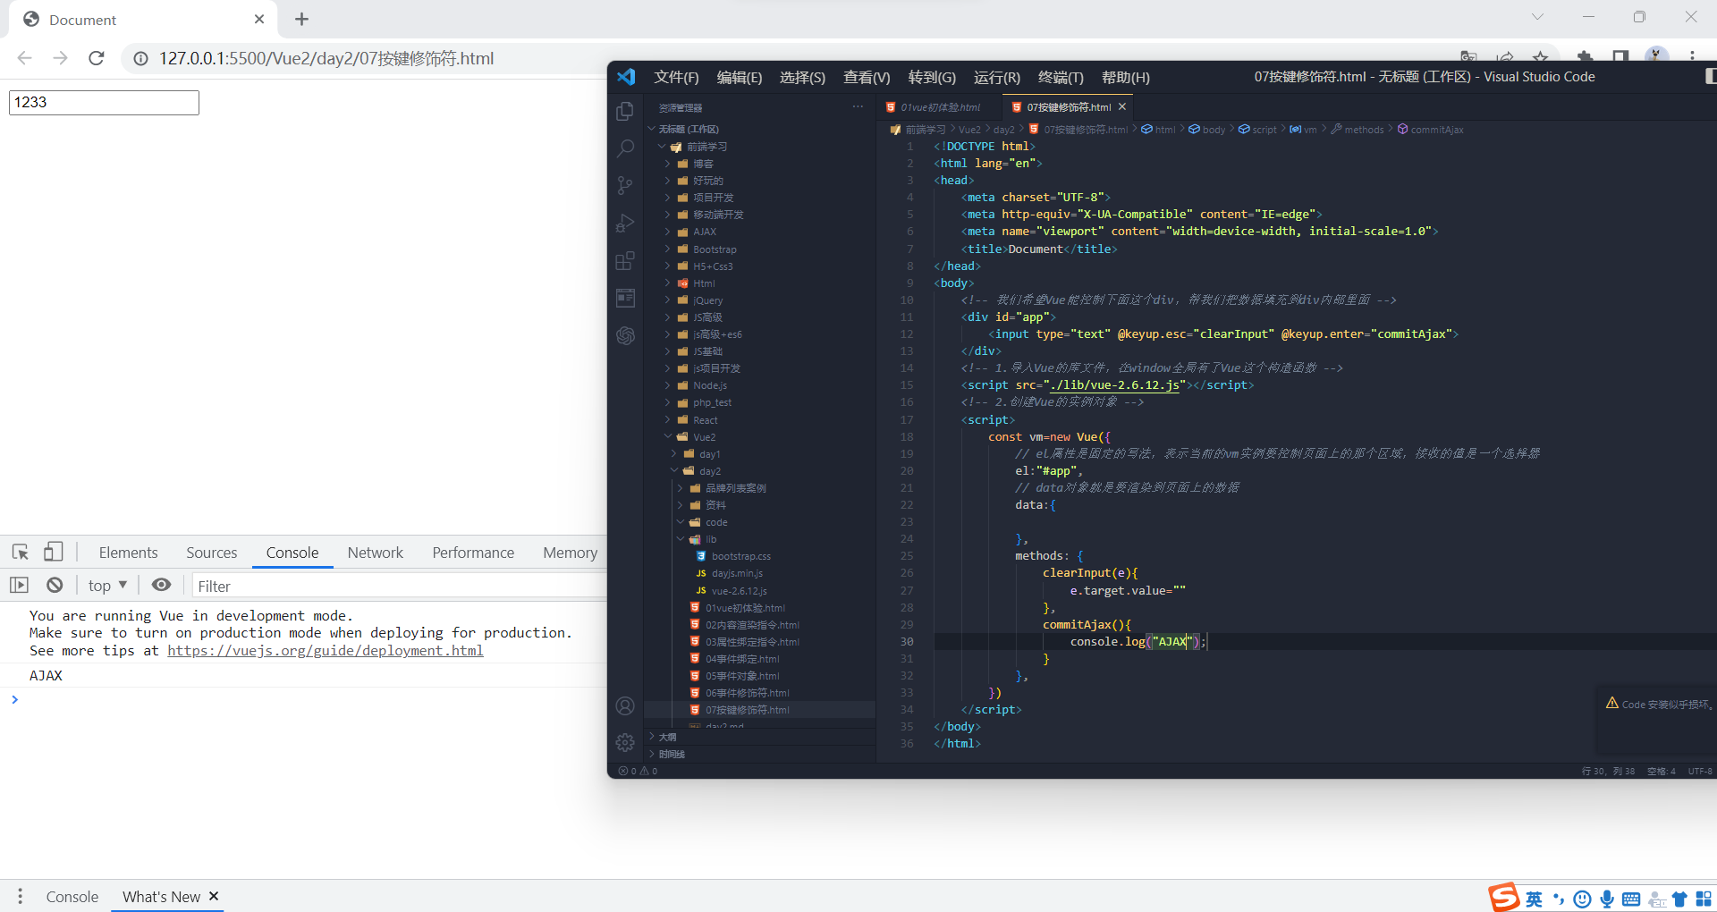Open VS Code Run and Debug icon

pyautogui.click(x=625, y=224)
